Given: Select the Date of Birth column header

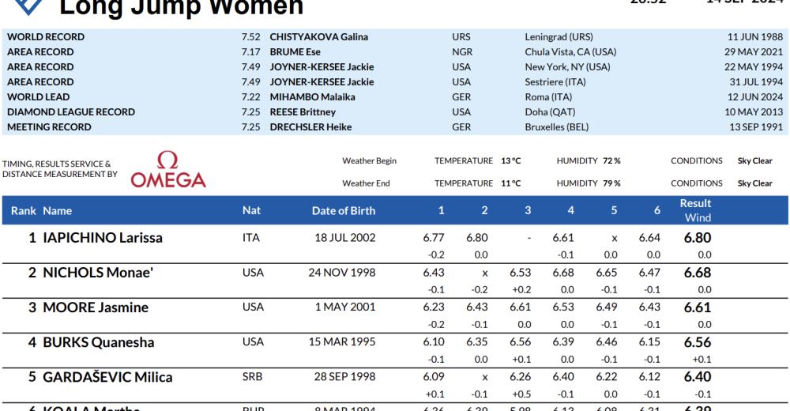Looking at the screenshot, I should click(344, 211).
